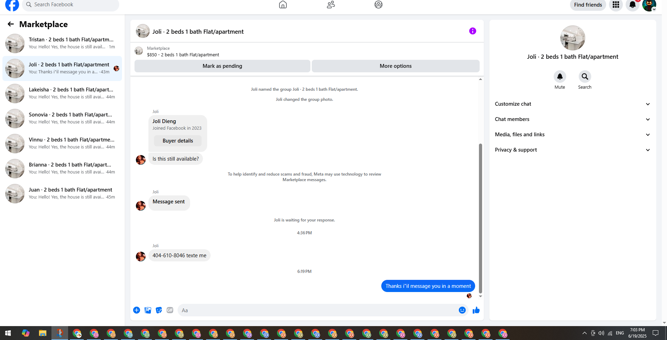Click the 'Message sent' bubble
This screenshot has width=667, height=340.
click(x=169, y=203)
